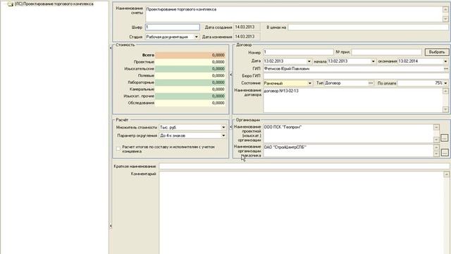This screenshot has height=254, width=451.
Task: Collapse the Стоимость panel with its left arrow
Action: tap(111, 48)
